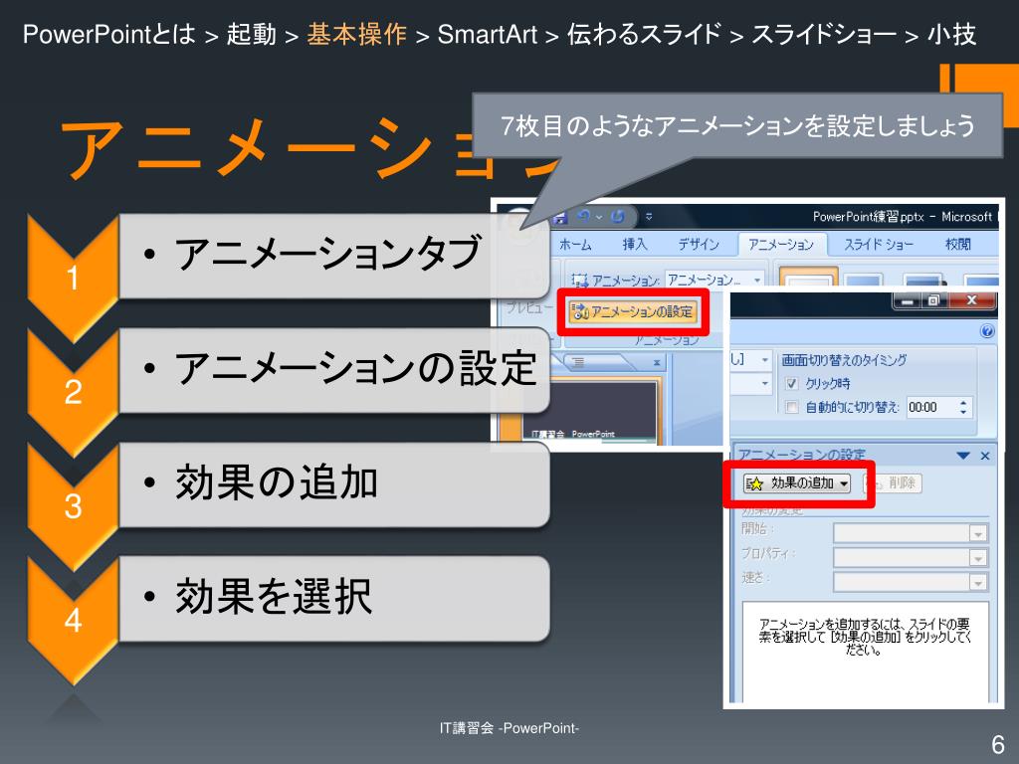Viewport: 1019px width, 764px height.
Task: Switch to the スライド ショー ribbon tab
Action: tap(878, 245)
